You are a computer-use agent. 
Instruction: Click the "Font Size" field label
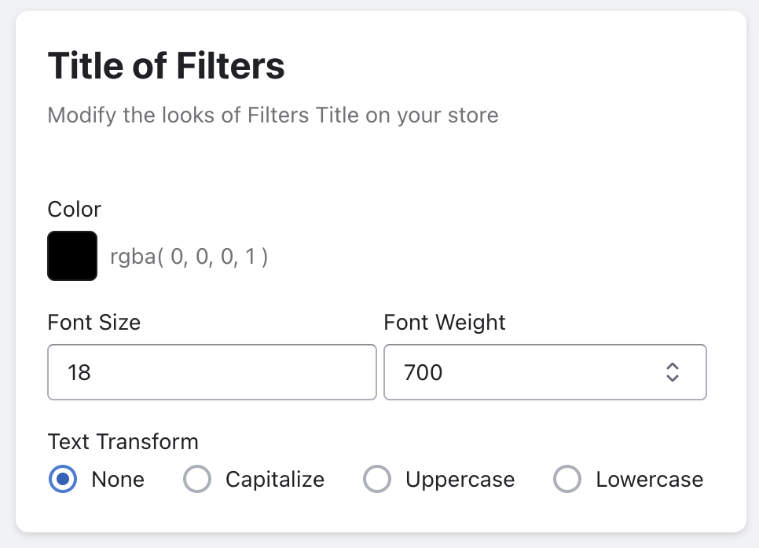[94, 322]
